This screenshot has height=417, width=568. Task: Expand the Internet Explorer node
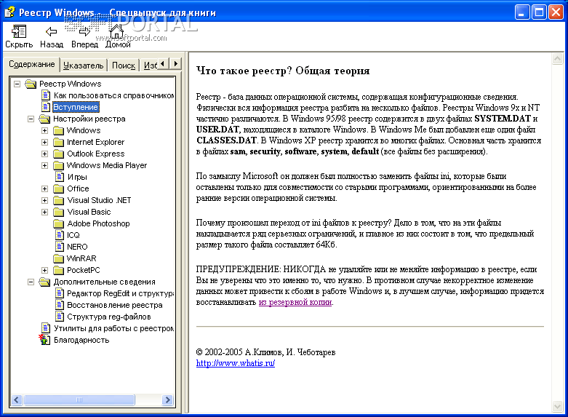pos(44,142)
